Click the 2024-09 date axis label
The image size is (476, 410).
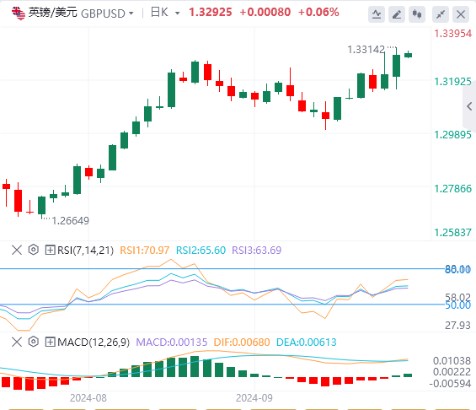click(x=254, y=398)
